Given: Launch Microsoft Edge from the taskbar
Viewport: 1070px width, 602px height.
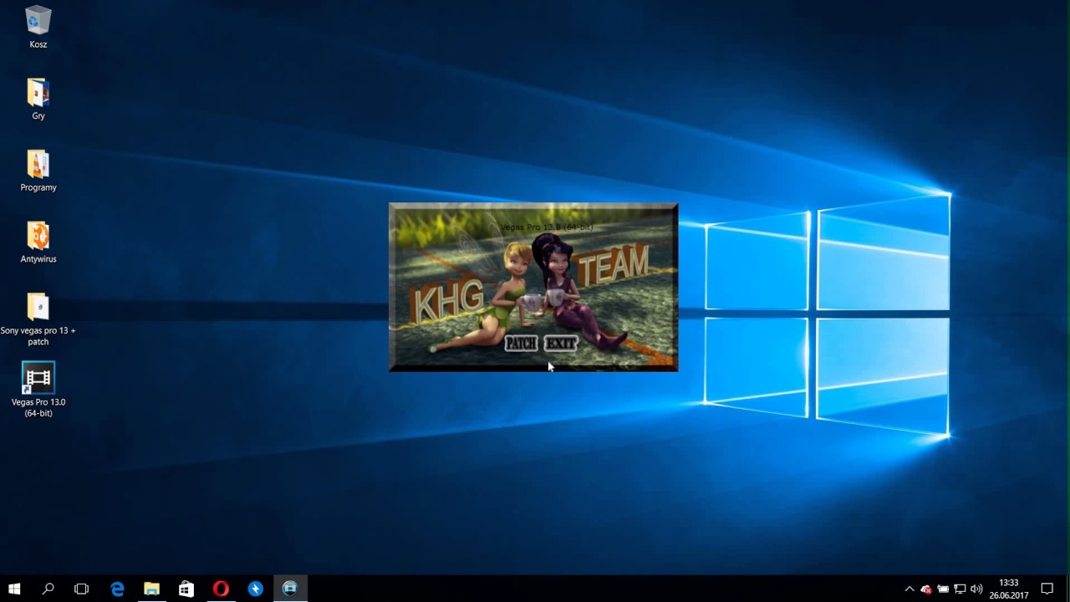Looking at the screenshot, I should [x=117, y=589].
